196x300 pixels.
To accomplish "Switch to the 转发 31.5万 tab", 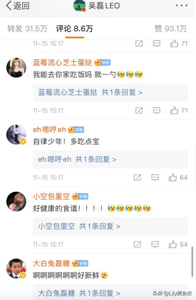I will [27, 29].
